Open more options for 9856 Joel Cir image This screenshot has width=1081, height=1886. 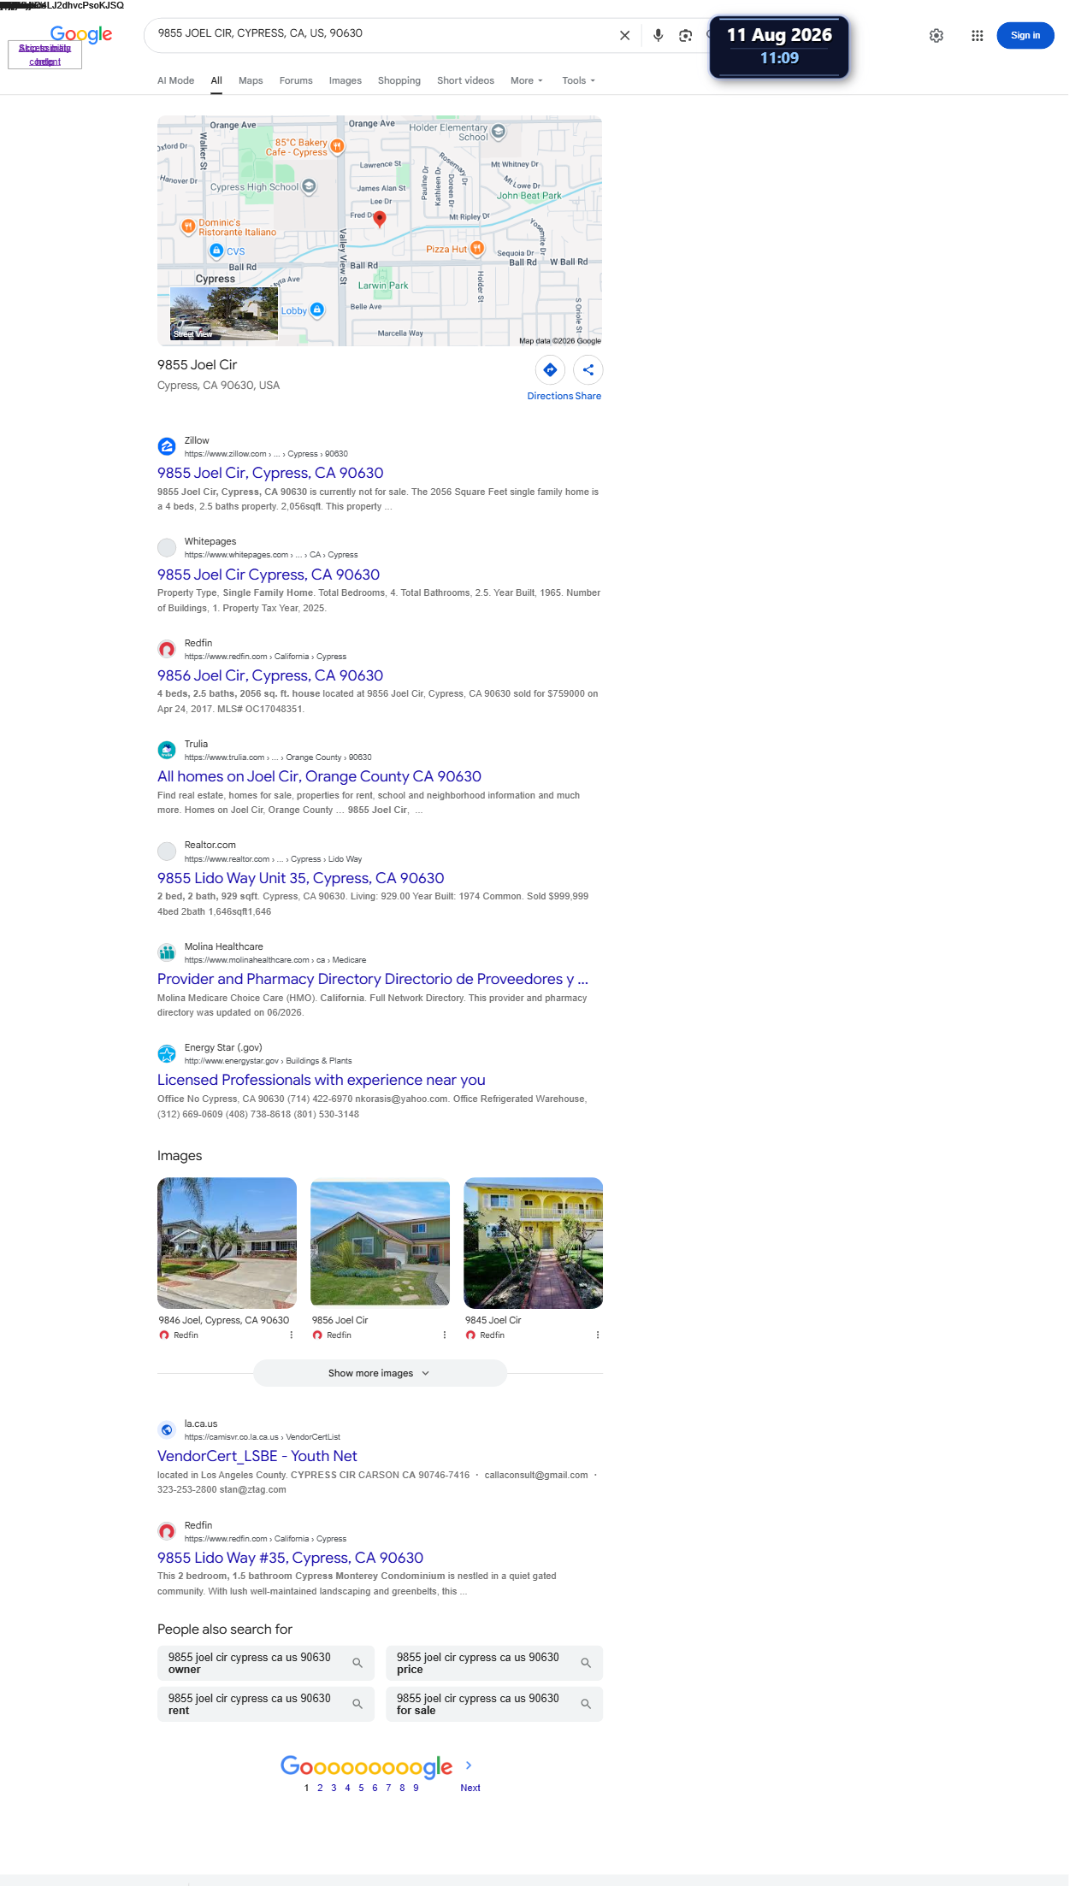(x=444, y=1335)
